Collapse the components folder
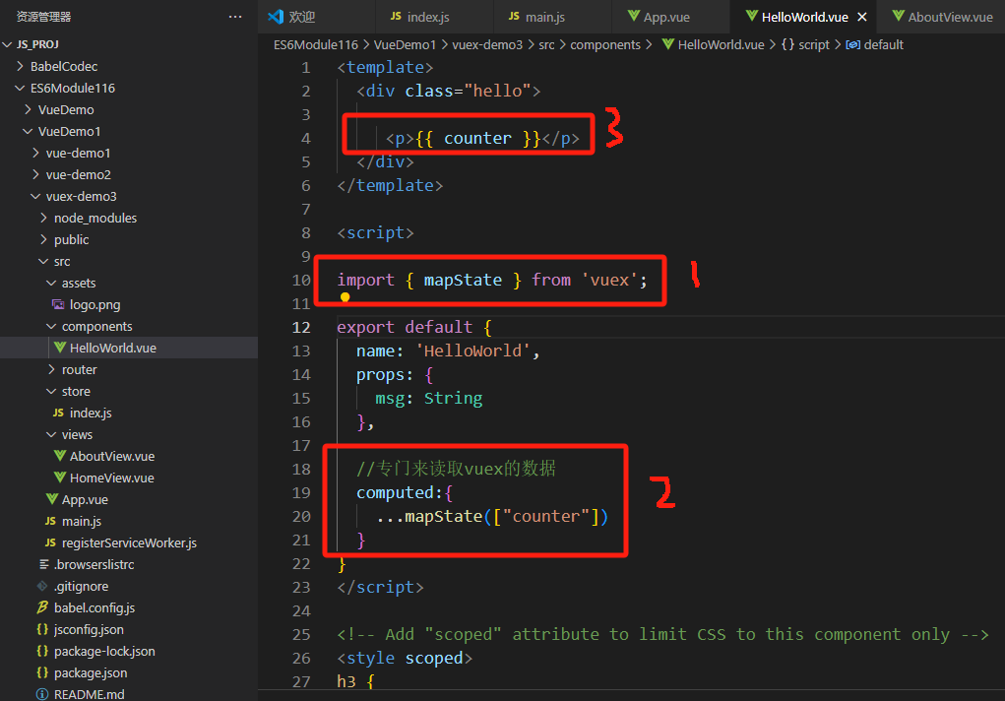 (x=51, y=327)
